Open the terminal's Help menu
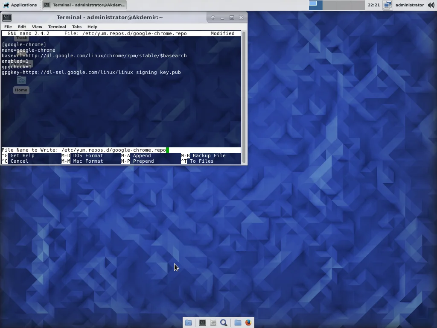The image size is (437, 328). pos(92,26)
